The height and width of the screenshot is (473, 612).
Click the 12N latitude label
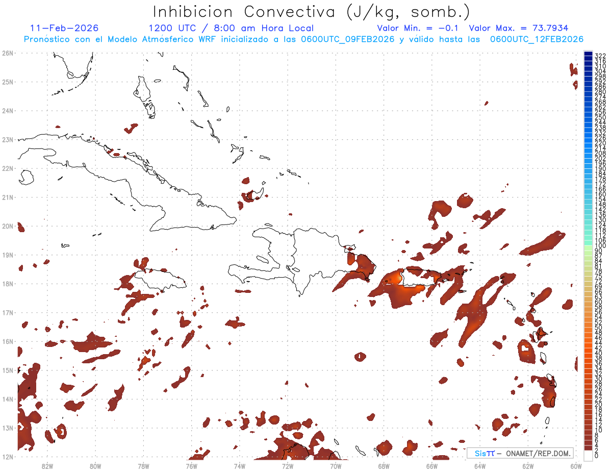click(x=7, y=457)
